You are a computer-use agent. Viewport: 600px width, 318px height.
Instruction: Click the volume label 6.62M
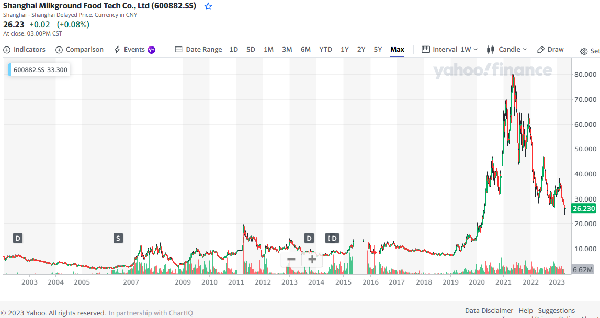point(583,269)
